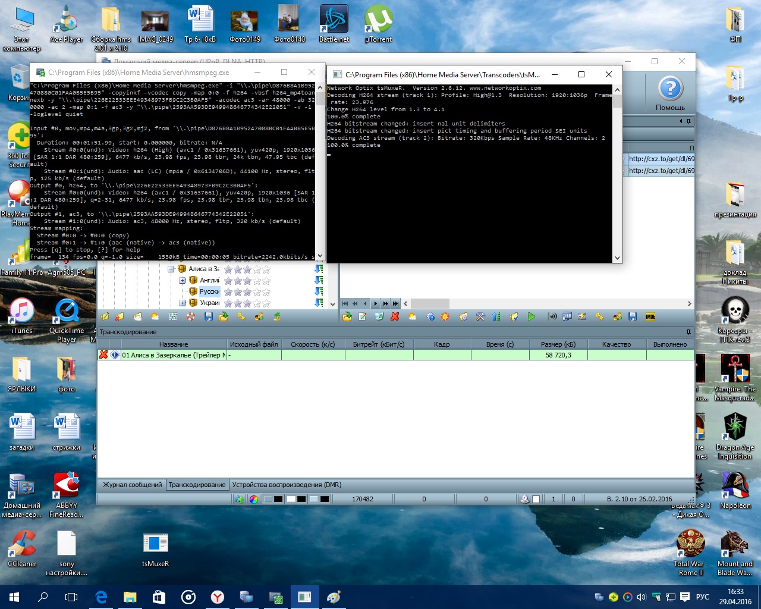761x609 pixels.
Task: Open Помощь help button
Action: (x=670, y=94)
